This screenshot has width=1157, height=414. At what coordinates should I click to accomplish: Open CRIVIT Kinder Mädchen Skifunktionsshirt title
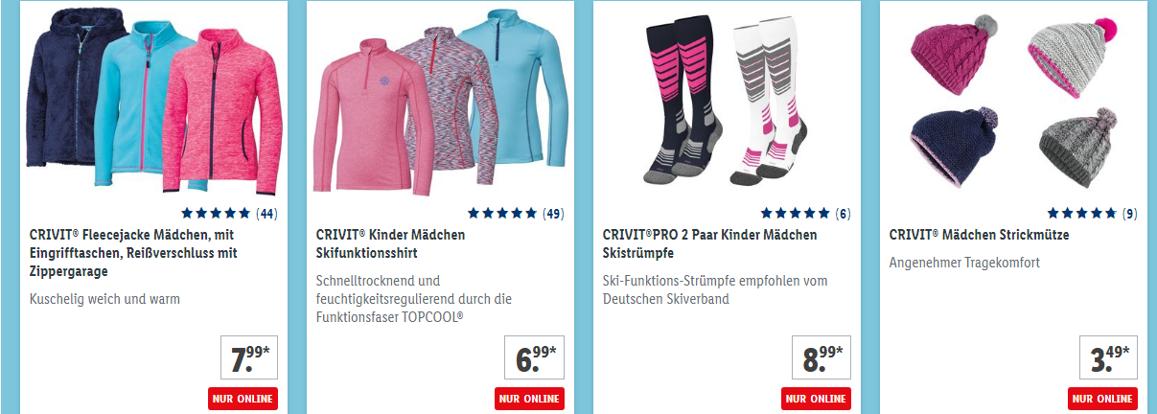(x=390, y=243)
